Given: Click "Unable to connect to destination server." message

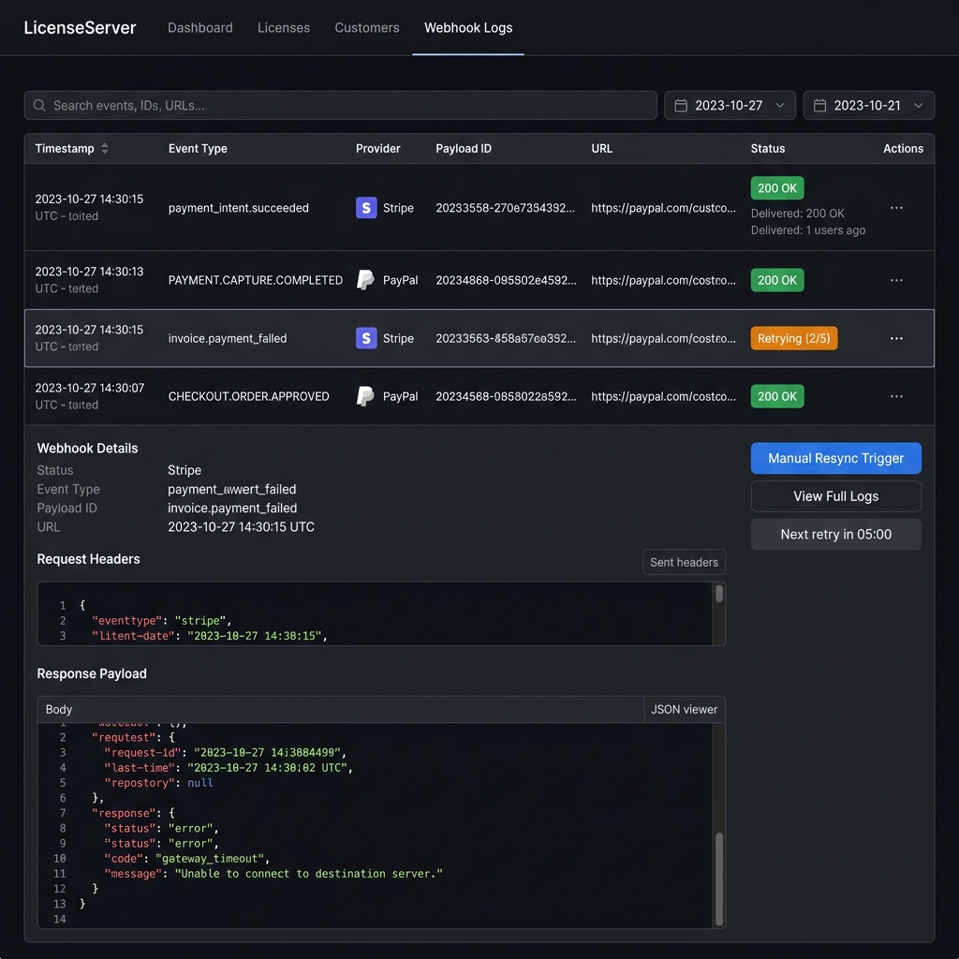Looking at the screenshot, I should 309,874.
